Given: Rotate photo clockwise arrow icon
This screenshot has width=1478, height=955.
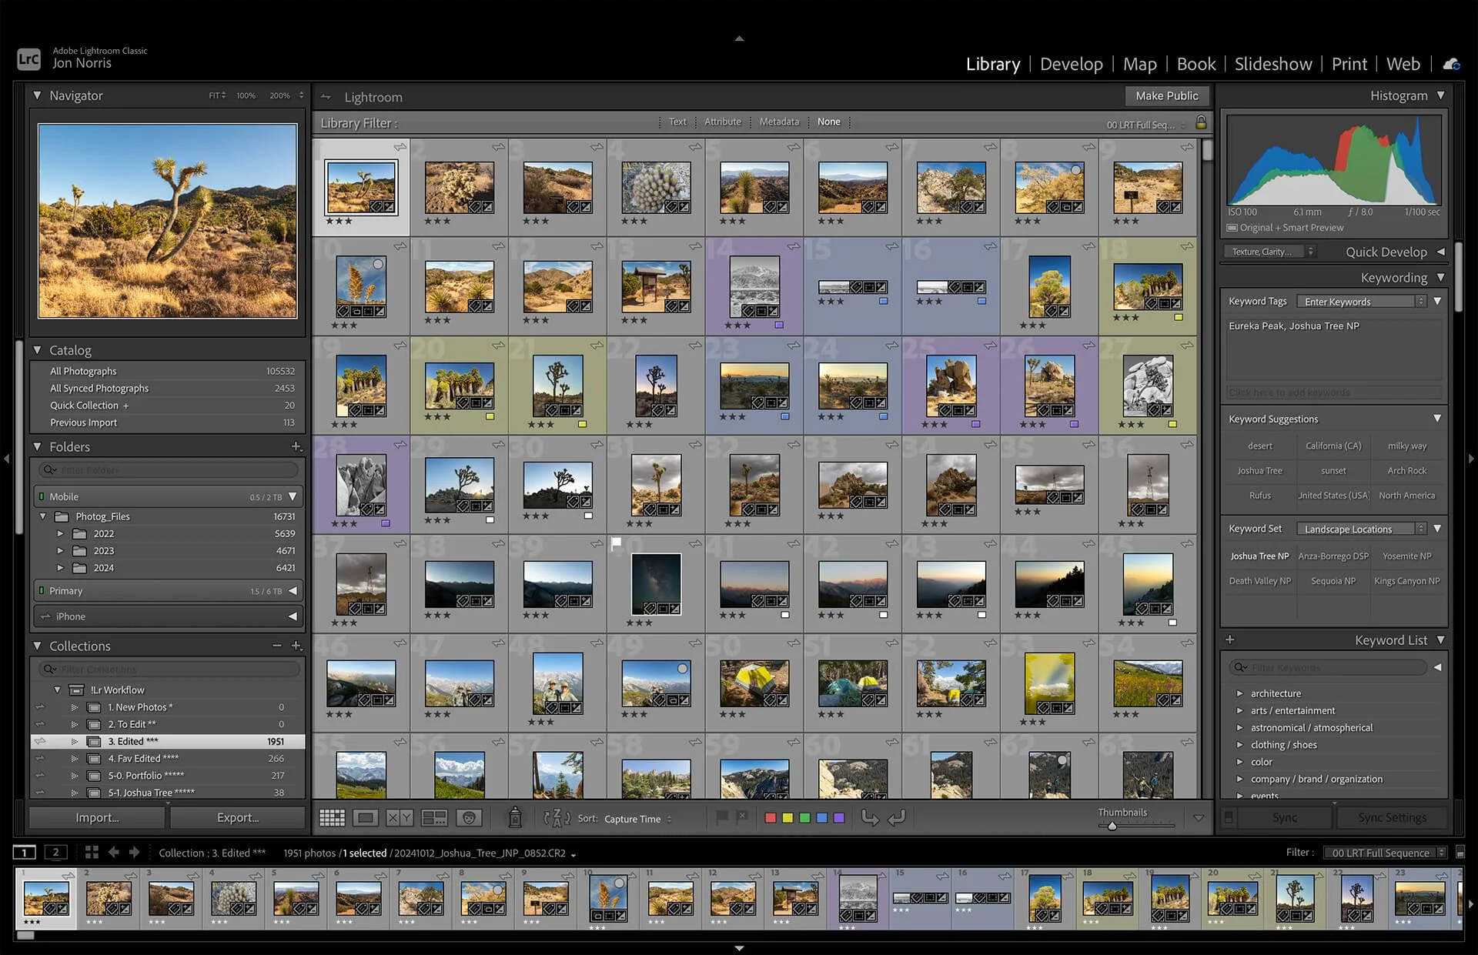Looking at the screenshot, I should [897, 818].
